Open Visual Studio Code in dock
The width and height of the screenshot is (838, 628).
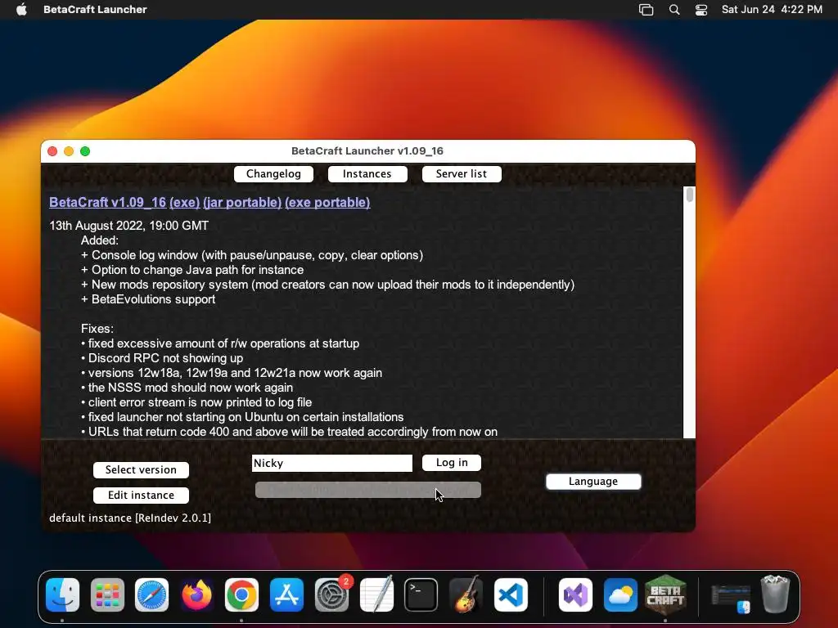[x=511, y=595]
